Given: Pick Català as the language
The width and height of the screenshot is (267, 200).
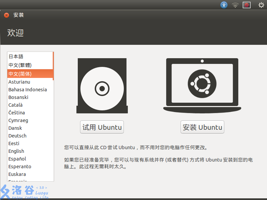Looking at the screenshot, I should click(x=30, y=105).
